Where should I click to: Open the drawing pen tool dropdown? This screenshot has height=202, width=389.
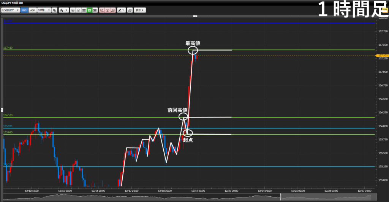point(121,10)
